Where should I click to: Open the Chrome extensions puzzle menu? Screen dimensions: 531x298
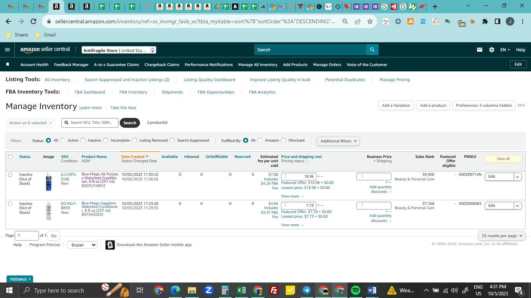[x=485, y=21]
